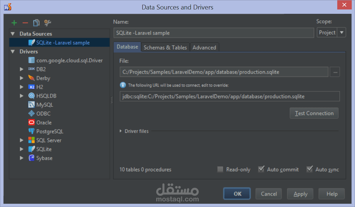Click the jdbc:sqlite URL input field

point(230,96)
